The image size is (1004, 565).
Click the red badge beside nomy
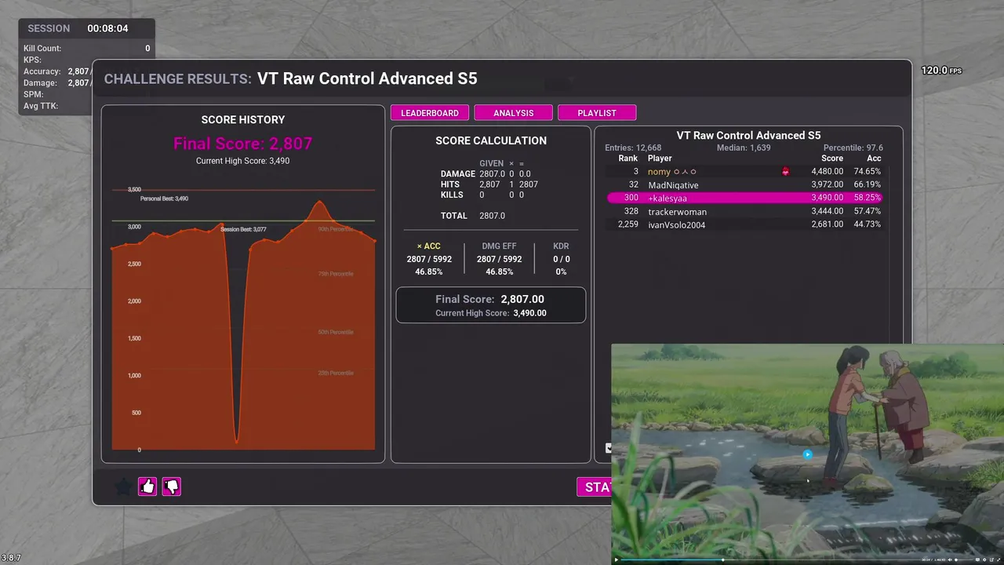pyautogui.click(x=785, y=172)
